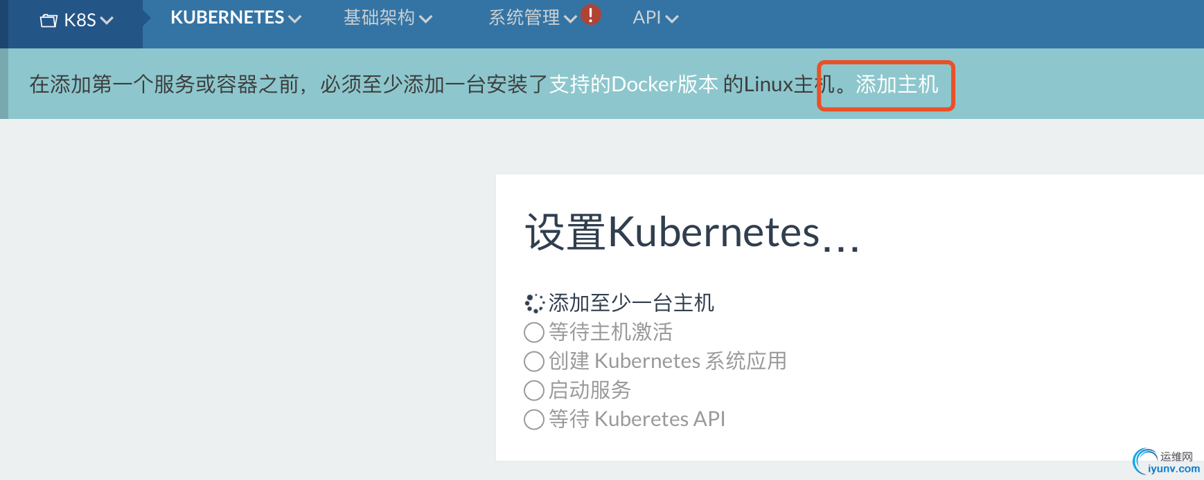Expand the chevron next to 基础架构
Screen dimensions: 1204x480
(x=426, y=19)
